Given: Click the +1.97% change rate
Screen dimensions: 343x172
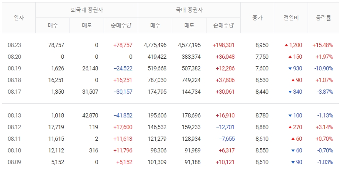Looking at the screenshot, I should pyautogui.click(x=324, y=57).
